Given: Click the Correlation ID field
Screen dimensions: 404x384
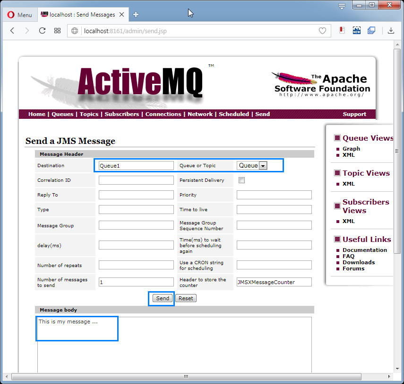Looking at the screenshot, I should pos(136,180).
